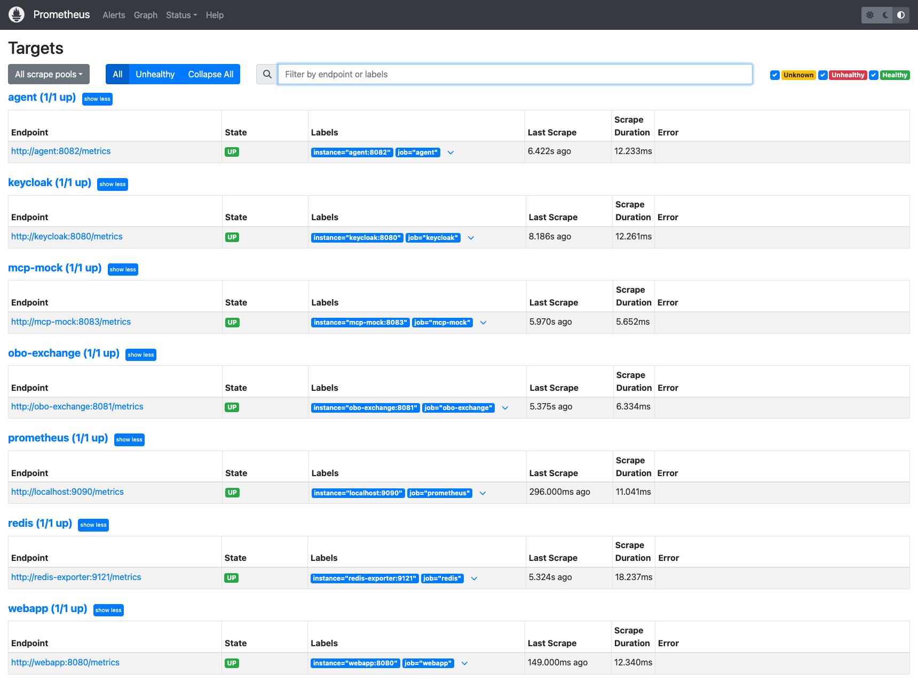Image resolution: width=918 pixels, height=683 pixels.
Task: Collapse keycloak pool with show less
Action: coord(113,184)
